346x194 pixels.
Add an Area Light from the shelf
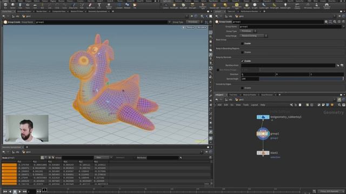pyautogui.click(x=192, y=6)
